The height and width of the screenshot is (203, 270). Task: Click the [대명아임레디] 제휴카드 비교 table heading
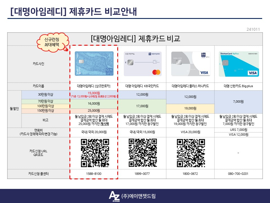pos(135,39)
